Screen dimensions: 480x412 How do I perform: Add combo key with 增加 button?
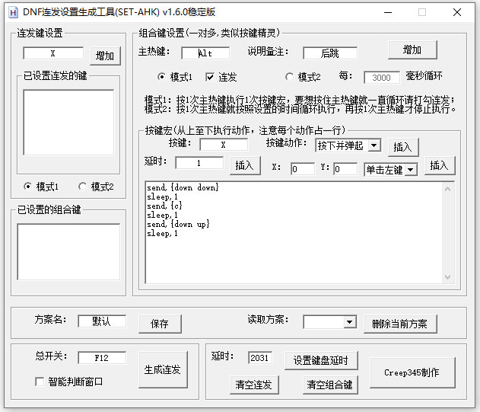click(412, 50)
